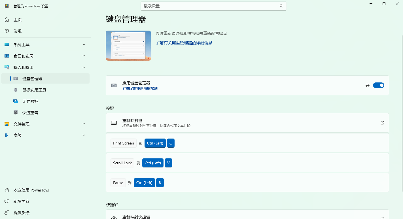Screen dimensions: 403x219
Task: Open 常规 settings page
Action: tap(45, 31)
